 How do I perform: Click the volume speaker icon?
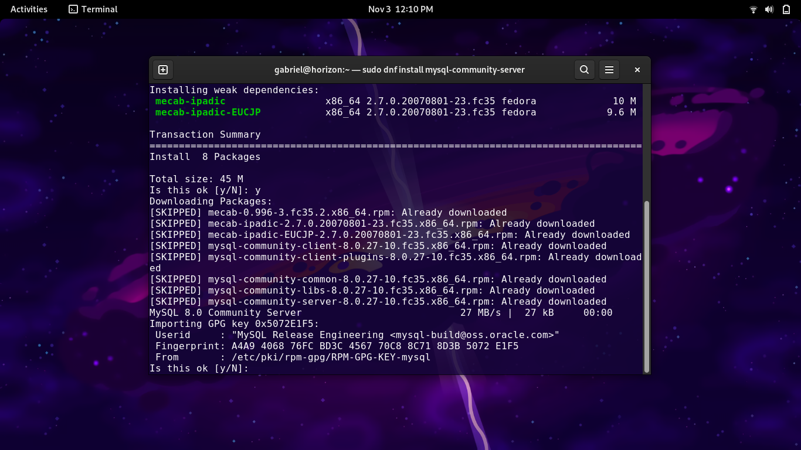(769, 9)
